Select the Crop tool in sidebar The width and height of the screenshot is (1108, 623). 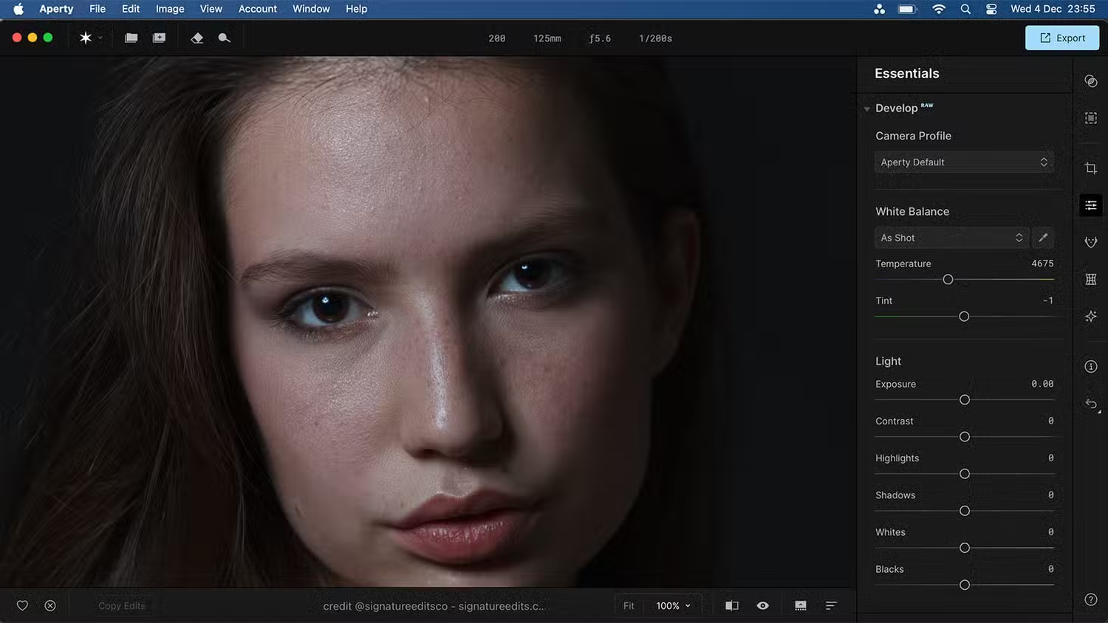point(1090,168)
